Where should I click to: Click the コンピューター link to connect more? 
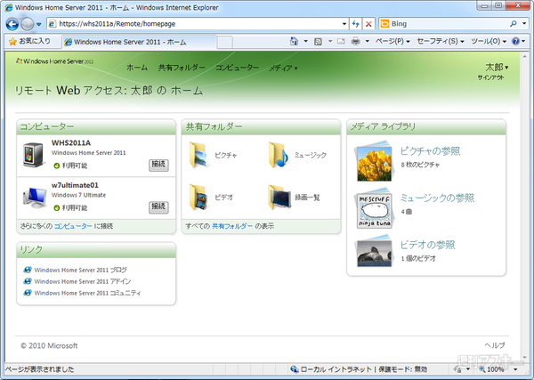pos(73,226)
